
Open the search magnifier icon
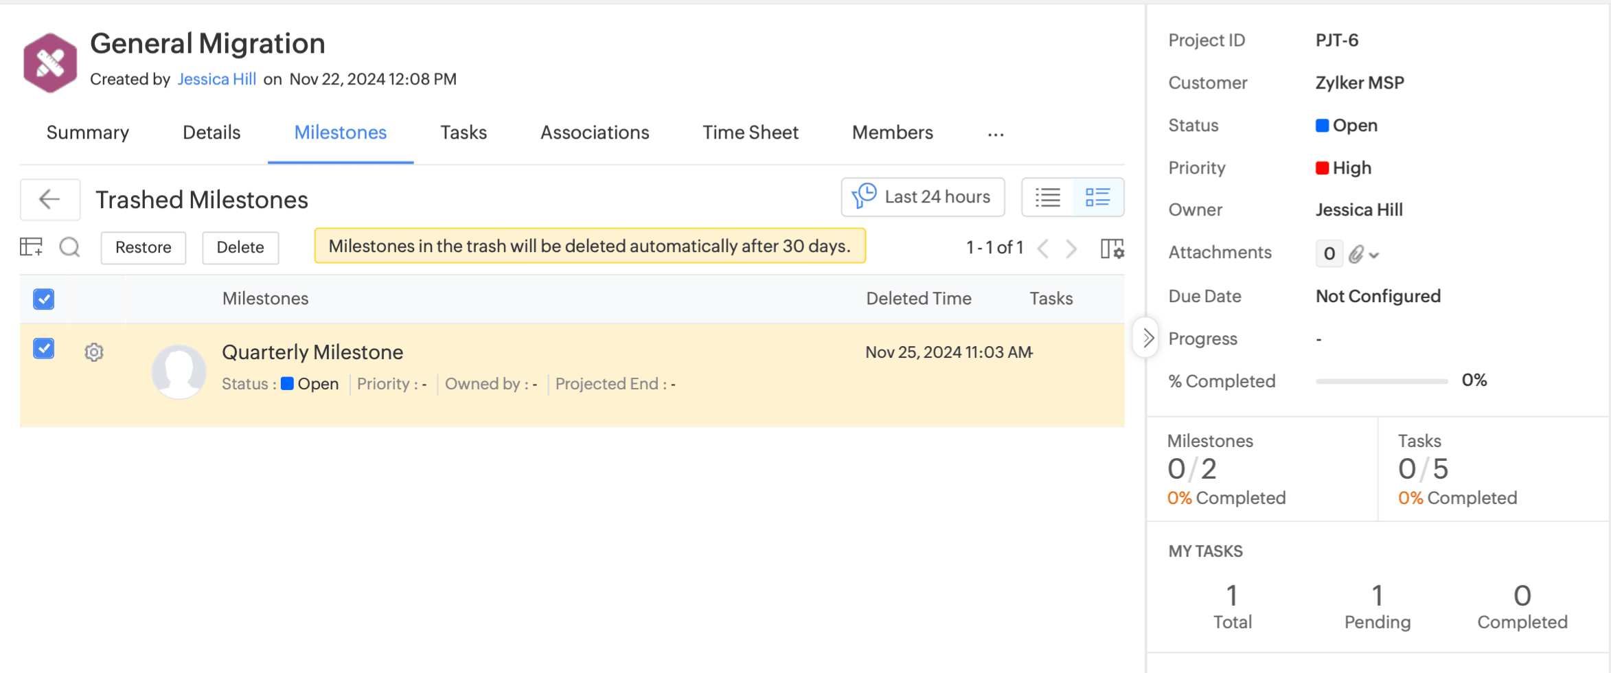coord(69,247)
